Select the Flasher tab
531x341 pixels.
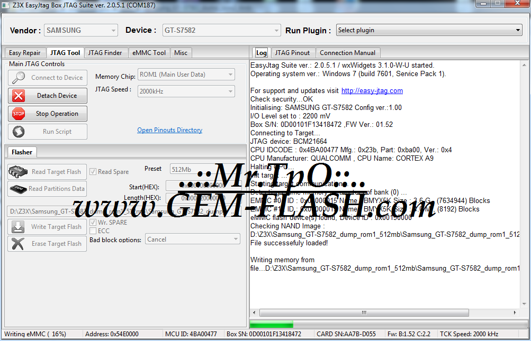click(x=22, y=152)
